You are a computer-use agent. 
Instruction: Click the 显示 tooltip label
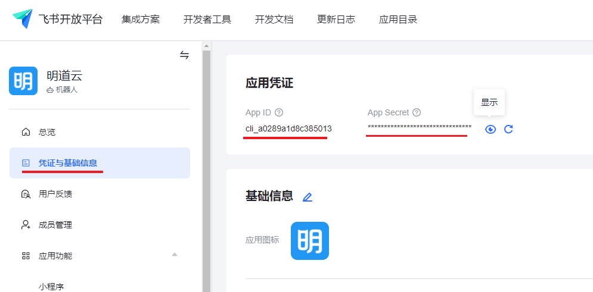[x=489, y=102]
